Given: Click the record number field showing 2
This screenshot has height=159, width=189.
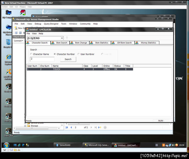Looking at the screenshot, I should tap(78, 127).
